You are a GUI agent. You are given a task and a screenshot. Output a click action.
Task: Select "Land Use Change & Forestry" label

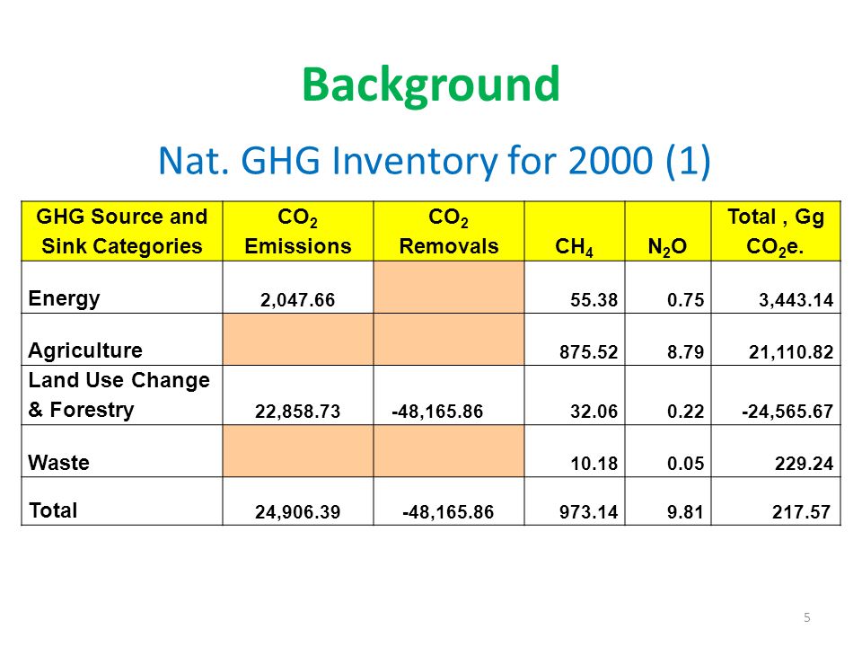pos(119,395)
